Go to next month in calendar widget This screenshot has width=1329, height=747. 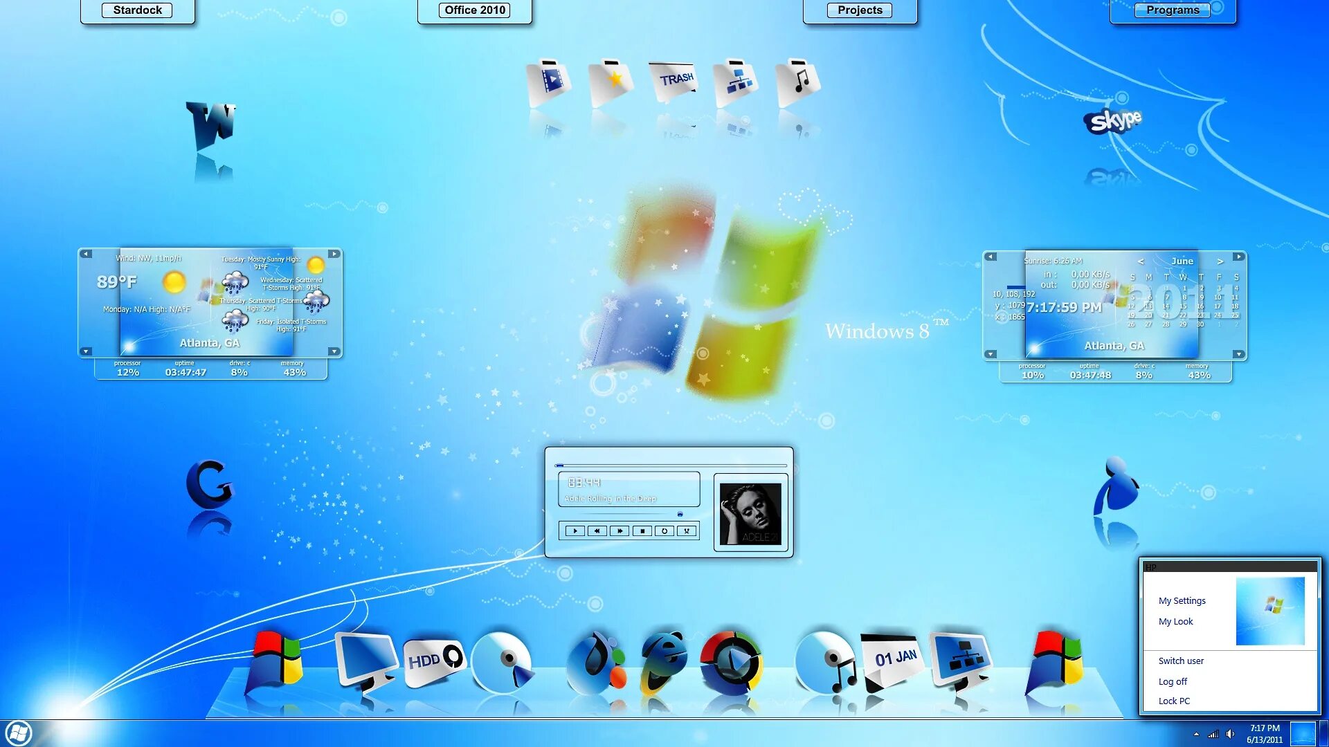[1220, 261]
